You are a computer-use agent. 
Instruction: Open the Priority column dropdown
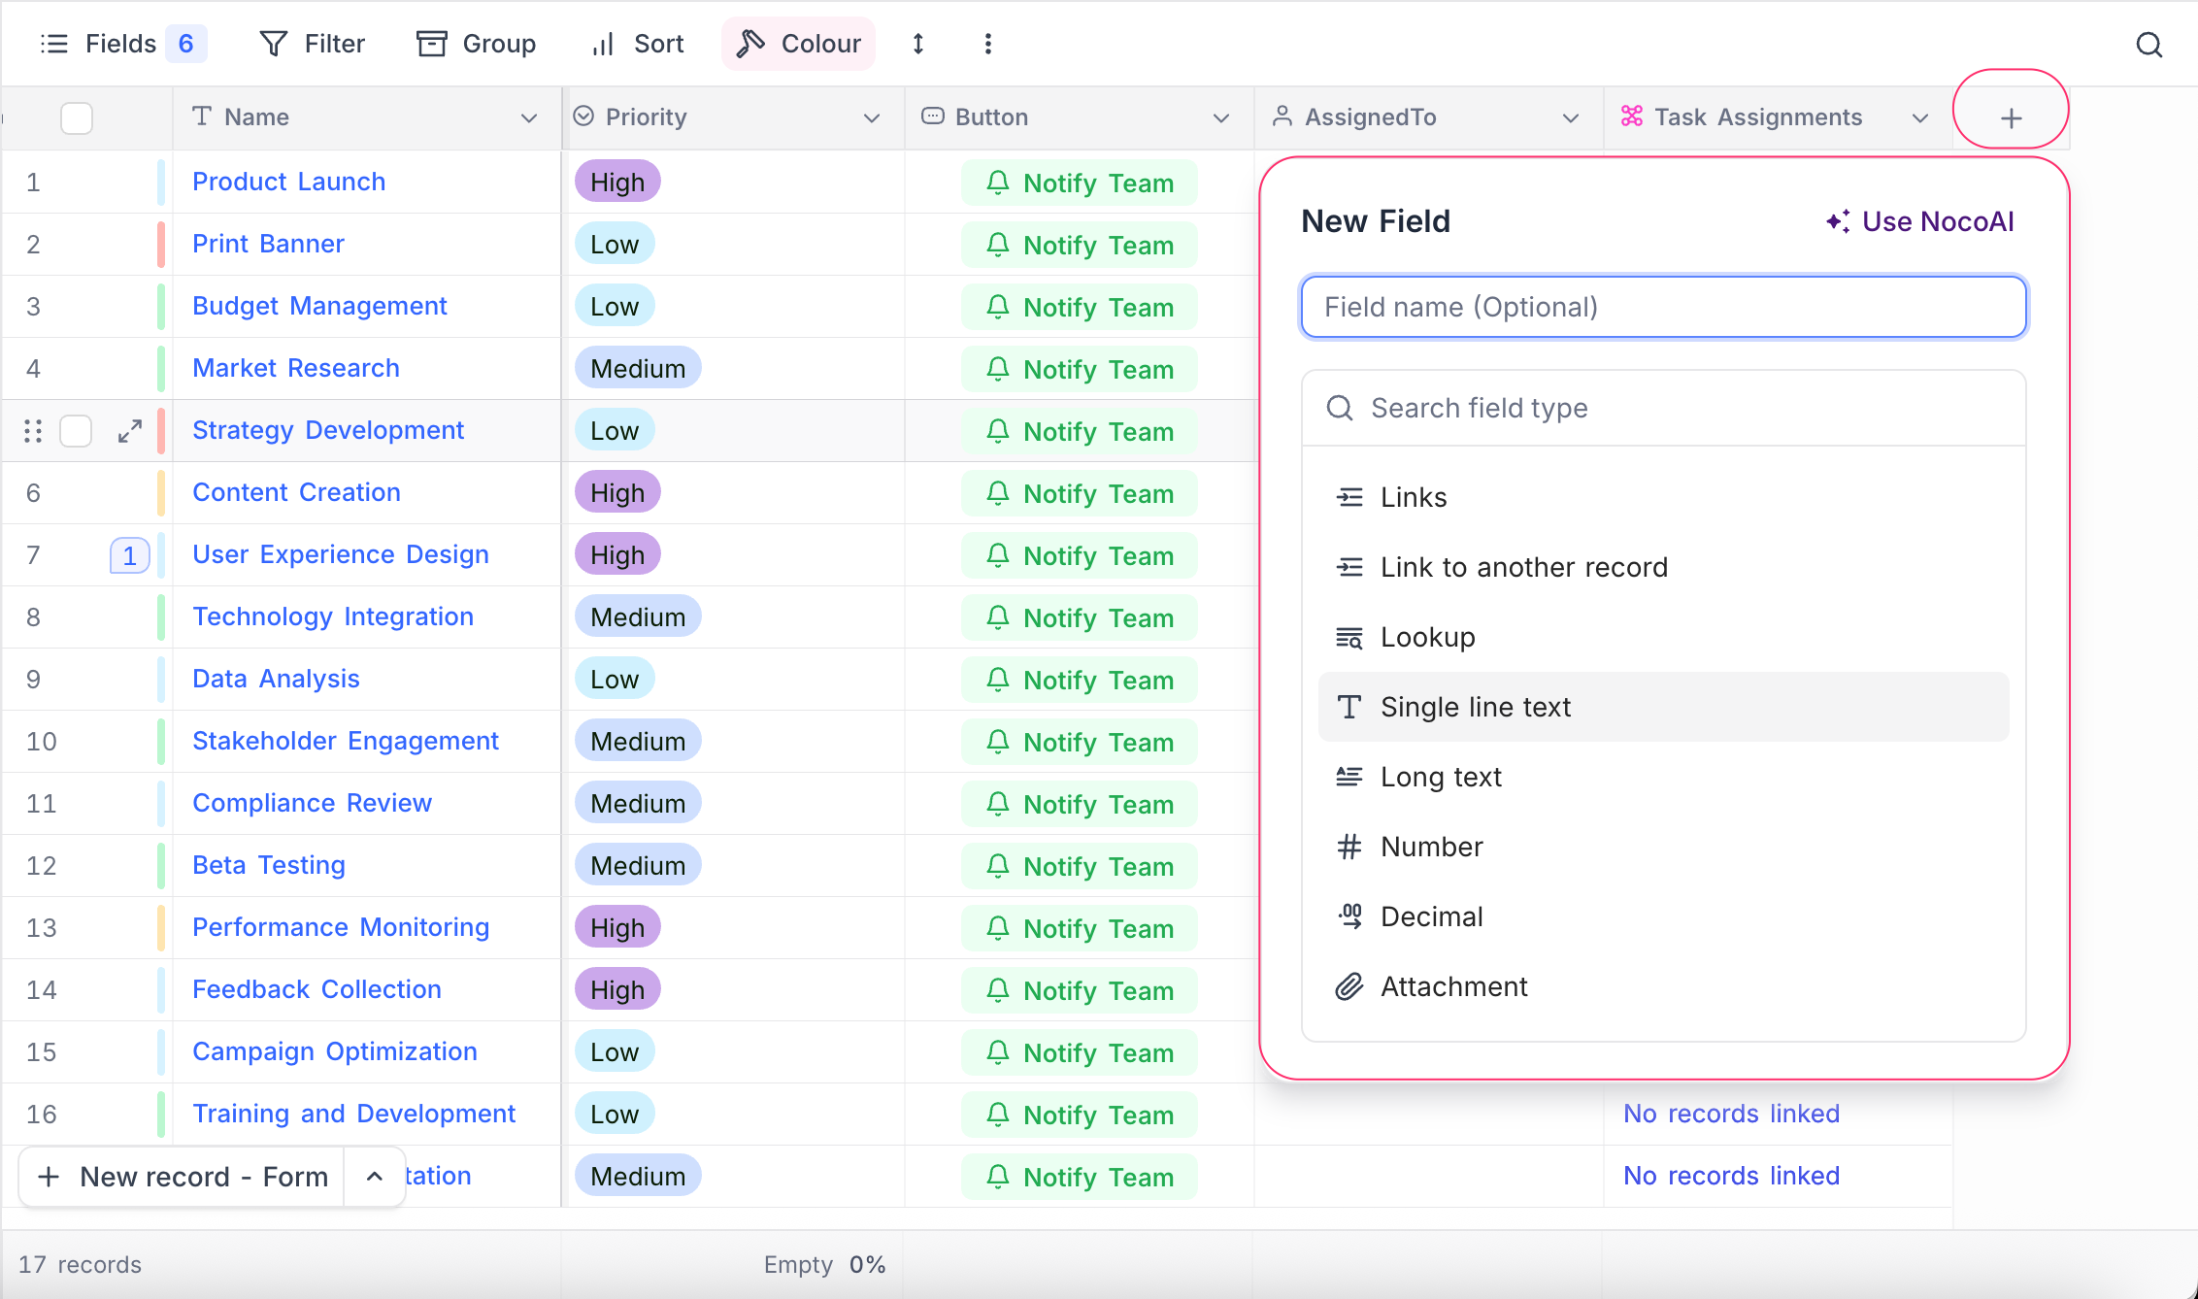point(871,117)
